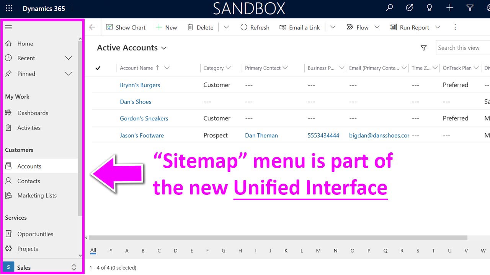The height and width of the screenshot is (275, 490).
Task: Click bigdan@dansshoes email link
Action: pos(379,135)
